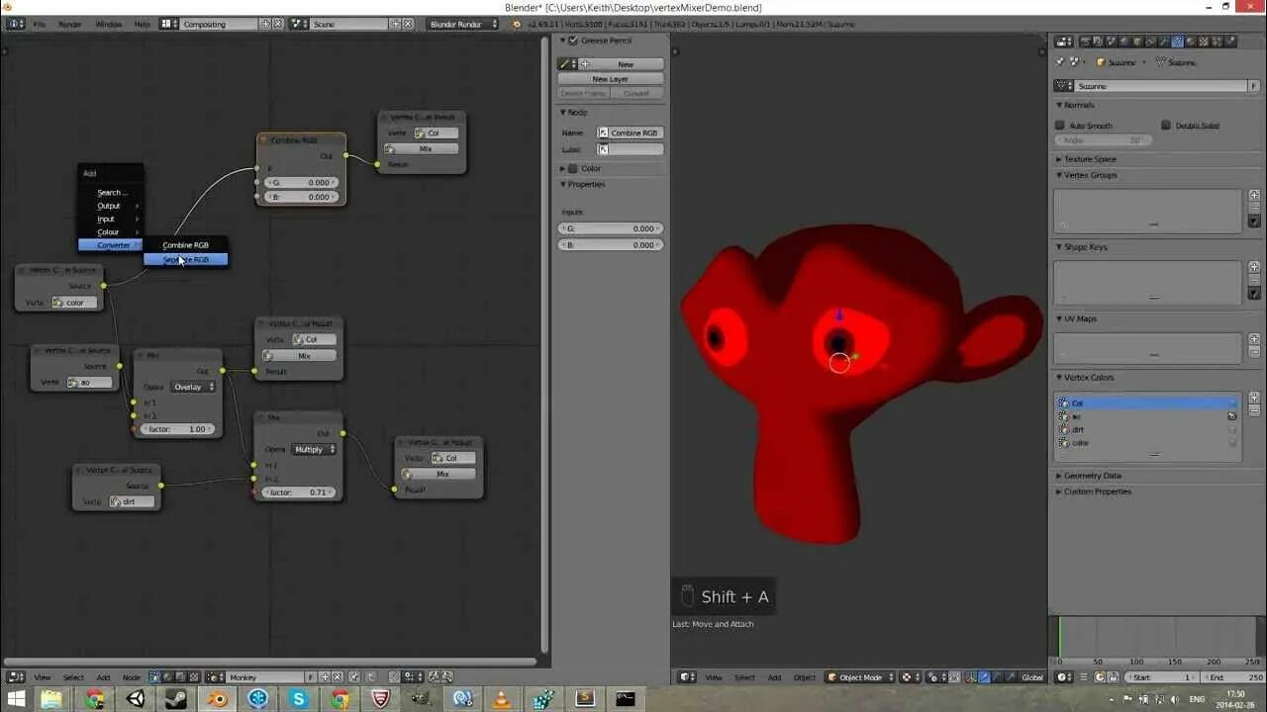Click the screen layout browse icon beside Compositing
Viewport: 1267px width, 712px height.
(x=168, y=24)
